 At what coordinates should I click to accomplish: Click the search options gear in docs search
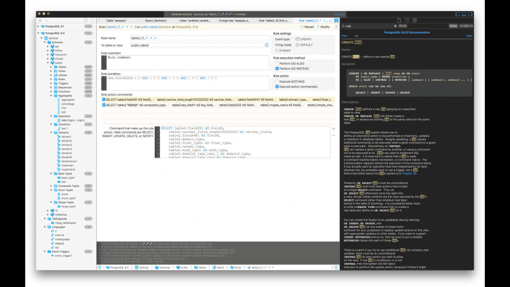point(395,26)
